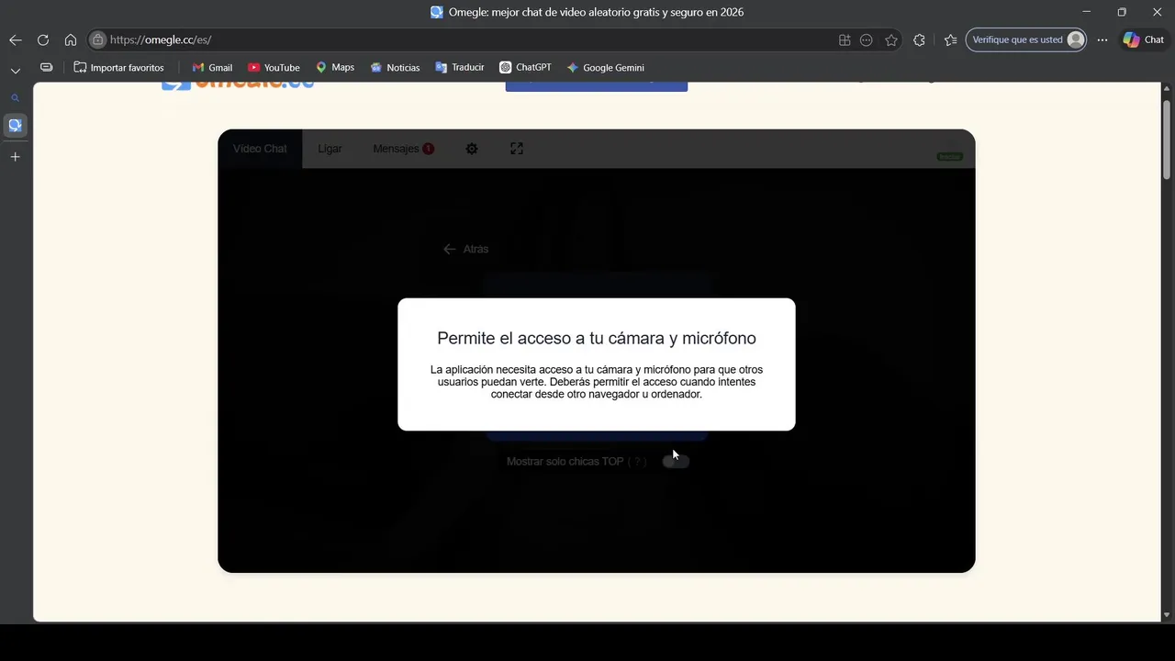Switch to the Ligar tab

[x=330, y=149]
